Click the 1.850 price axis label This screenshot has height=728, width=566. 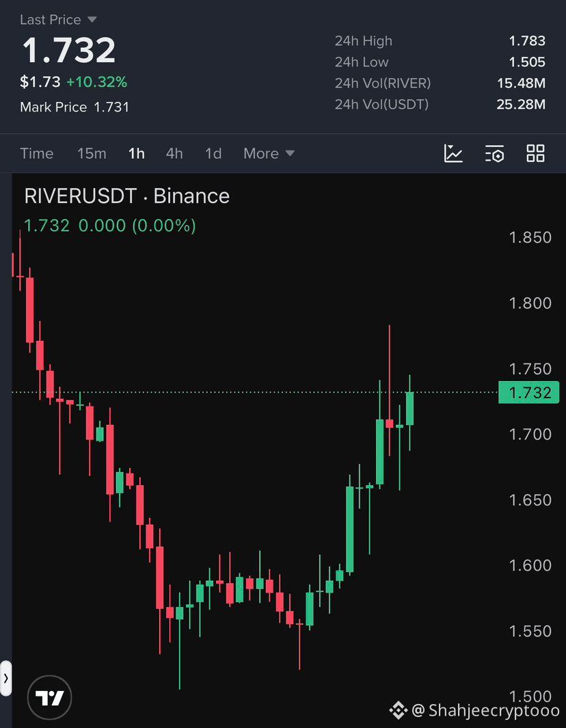(530, 237)
